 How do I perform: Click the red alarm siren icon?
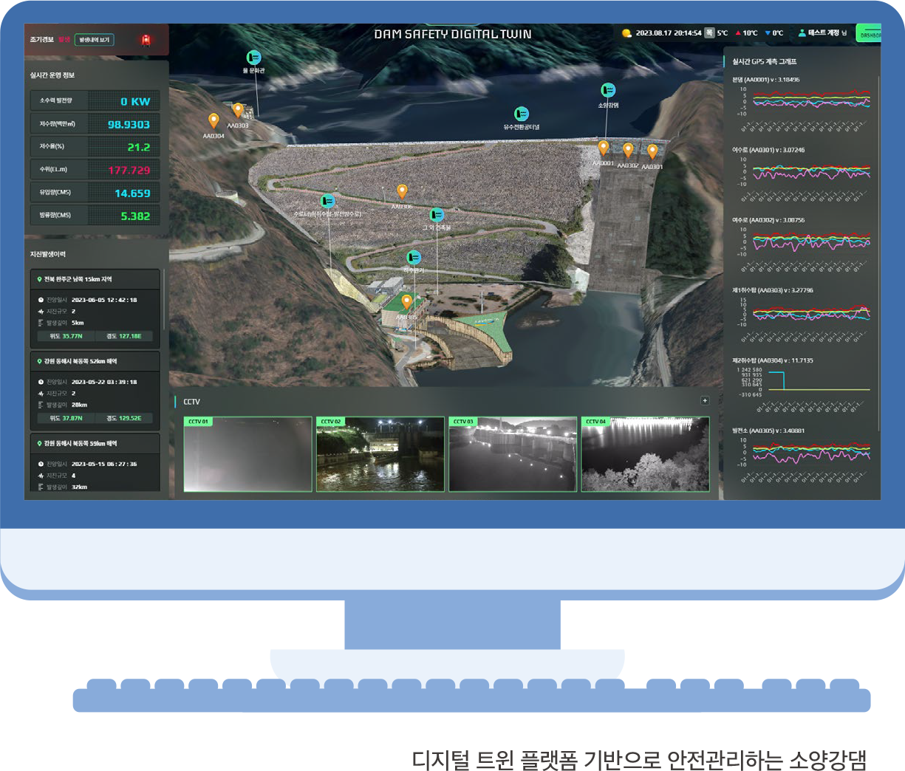click(146, 40)
